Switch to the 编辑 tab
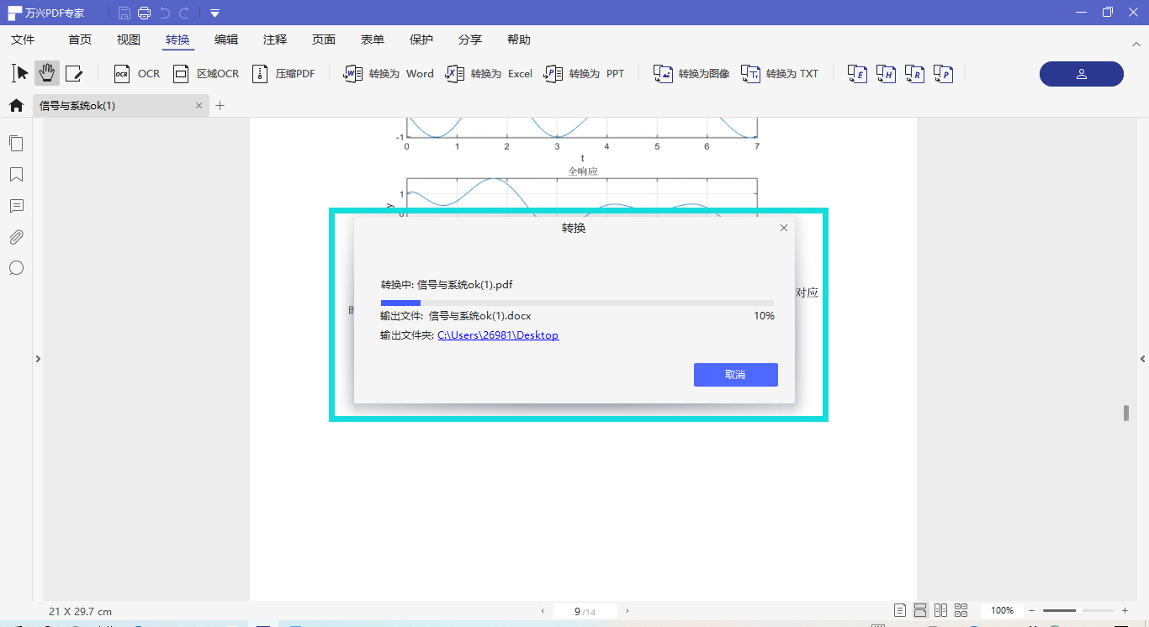Image resolution: width=1149 pixels, height=627 pixels. 226,40
